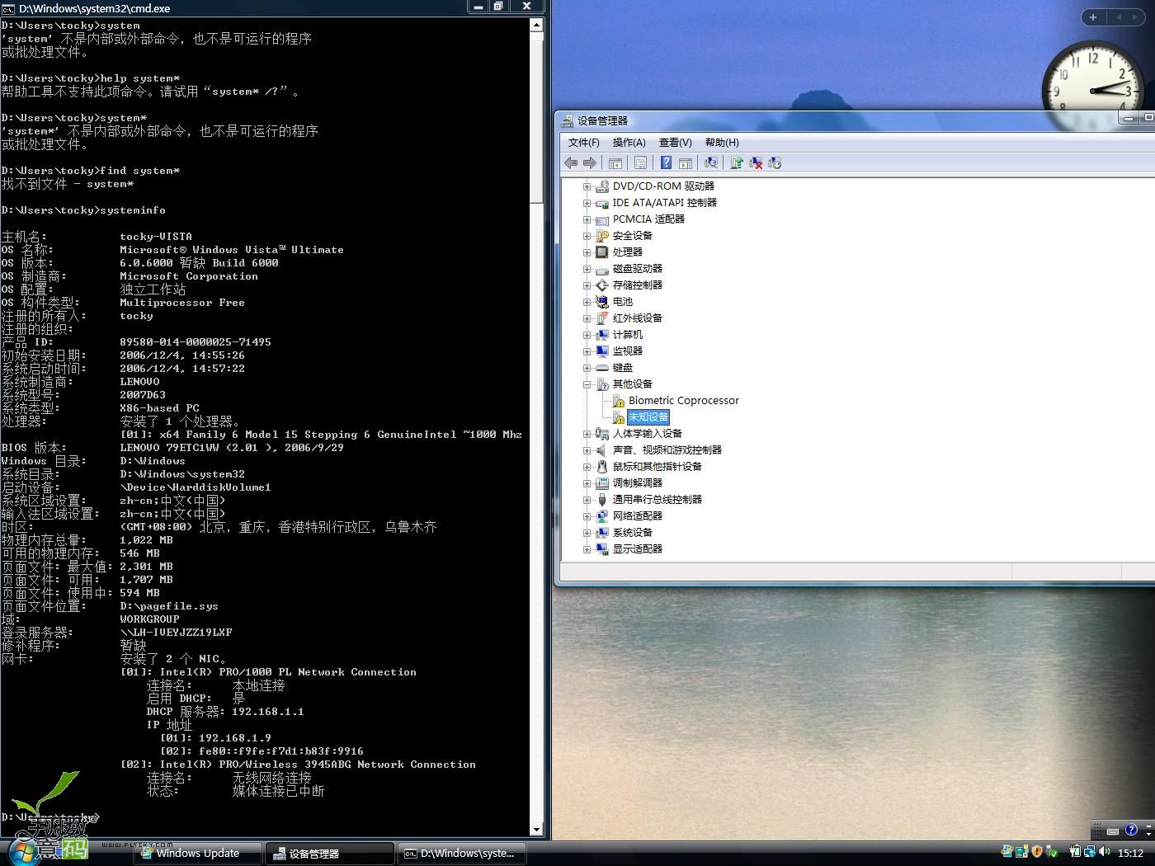The width and height of the screenshot is (1155, 866).
Task: Click the Back arrow in Device Manager toolbar
Action: 571,163
